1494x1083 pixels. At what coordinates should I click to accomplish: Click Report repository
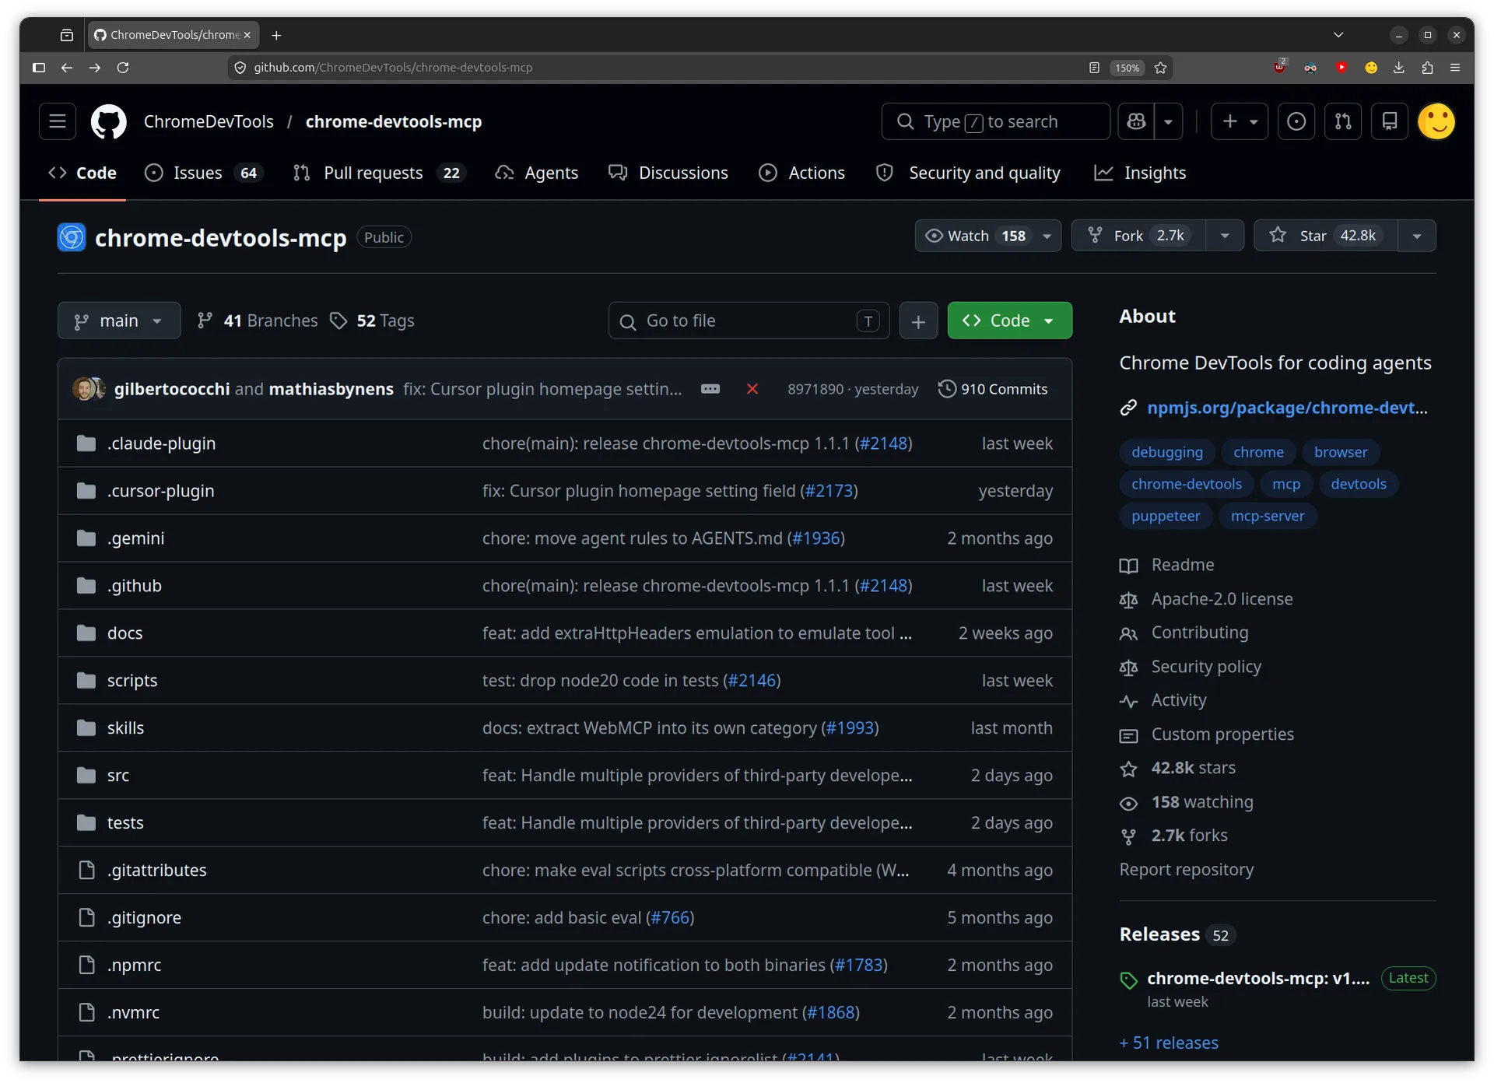point(1187,869)
